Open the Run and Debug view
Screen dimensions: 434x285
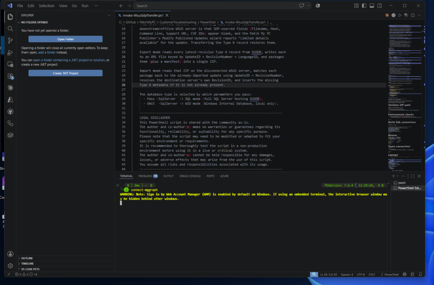pos(10,52)
